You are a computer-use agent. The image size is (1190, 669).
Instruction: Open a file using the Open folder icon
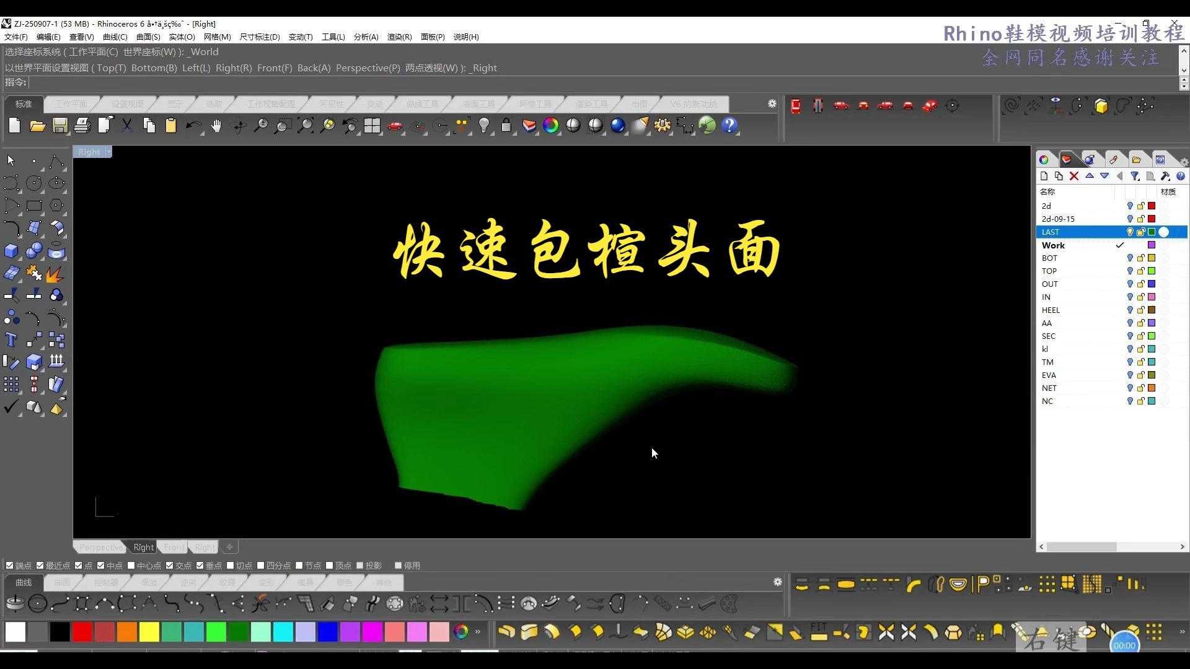tap(37, 126)
